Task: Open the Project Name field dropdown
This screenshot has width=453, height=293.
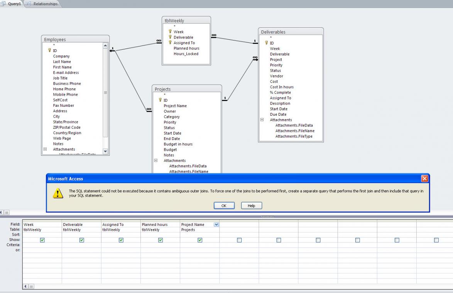Action: coord(216,224)
